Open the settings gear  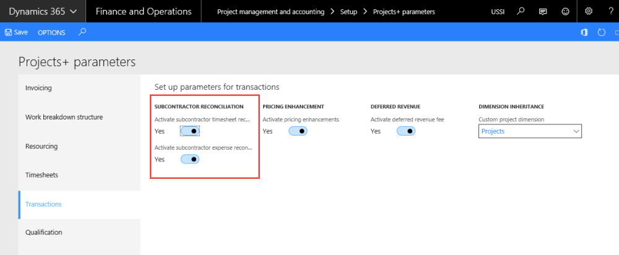click(589, 11)
